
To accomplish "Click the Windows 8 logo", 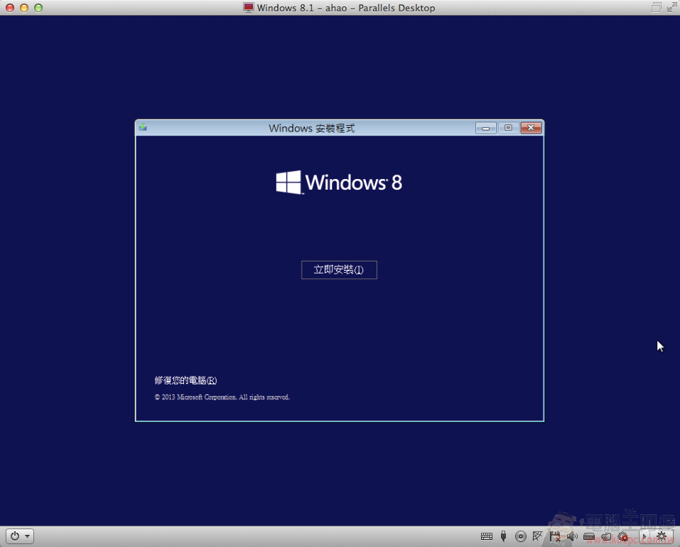I will point(339,182).
